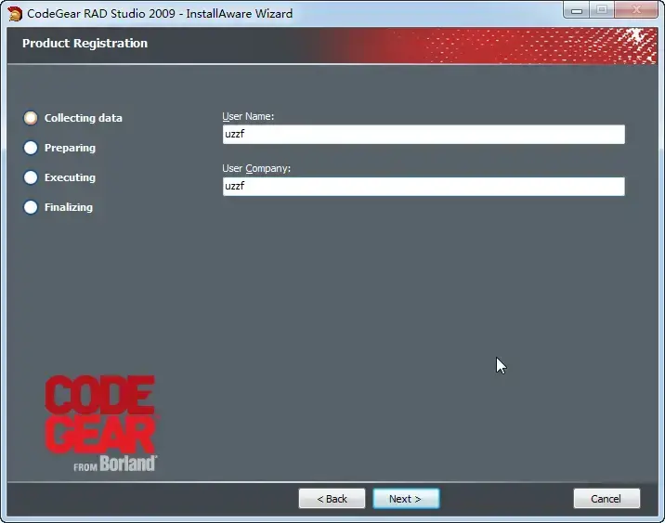This screenshot has width=665, height=523.
Task: Click the 'Product Registration' heading
Action: tap(85, 44)
